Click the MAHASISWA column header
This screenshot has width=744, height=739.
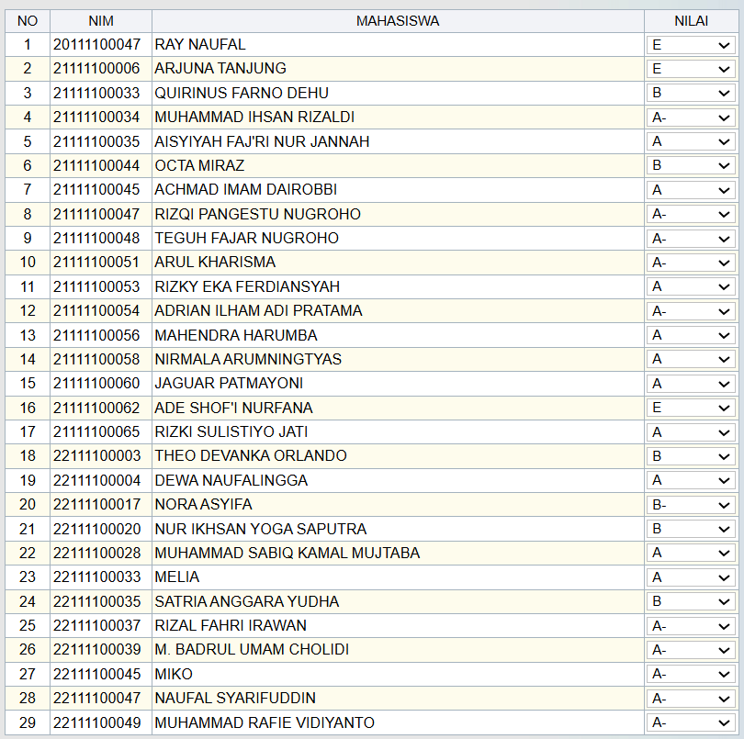tap(398, 21)
